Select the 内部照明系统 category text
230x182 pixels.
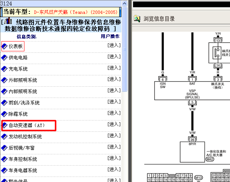tap(23, 91)
